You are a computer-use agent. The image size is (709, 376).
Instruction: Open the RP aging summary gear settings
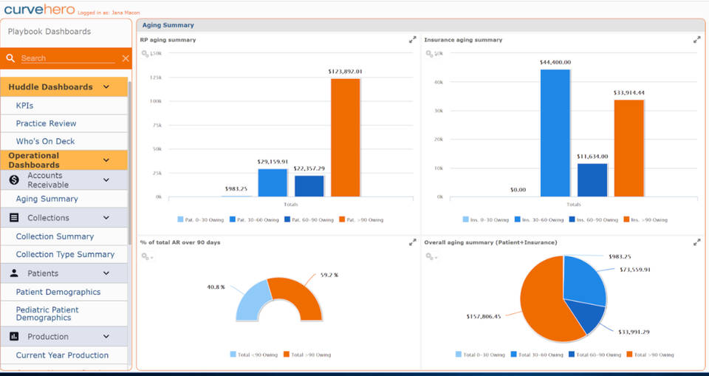[x=146, y=54]
